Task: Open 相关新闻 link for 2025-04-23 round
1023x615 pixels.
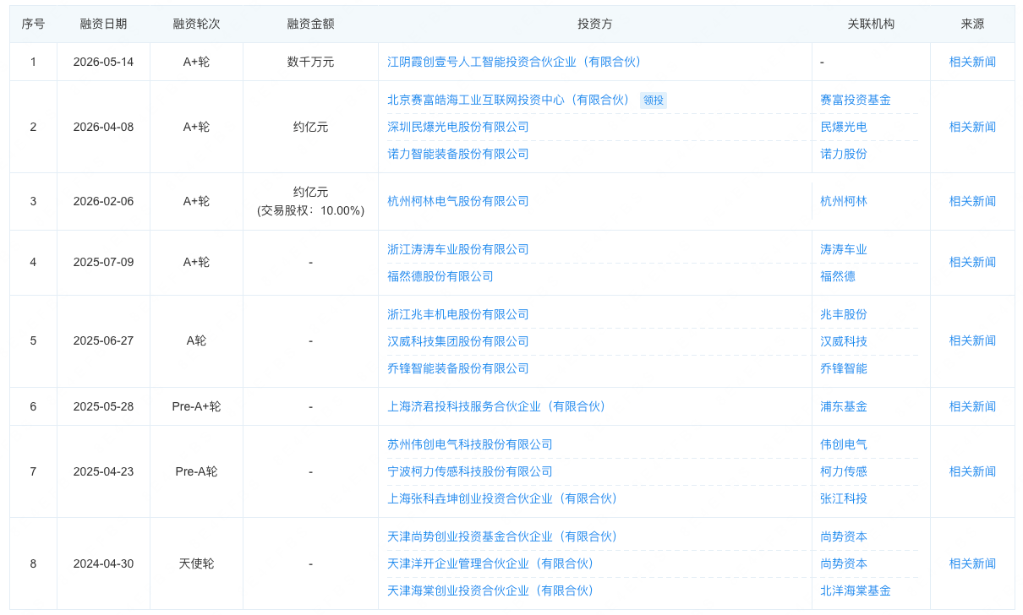Action: pyautogui.click(x=972, y=471)
